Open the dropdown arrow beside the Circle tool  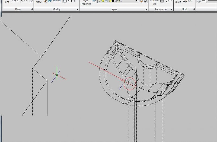18,1
